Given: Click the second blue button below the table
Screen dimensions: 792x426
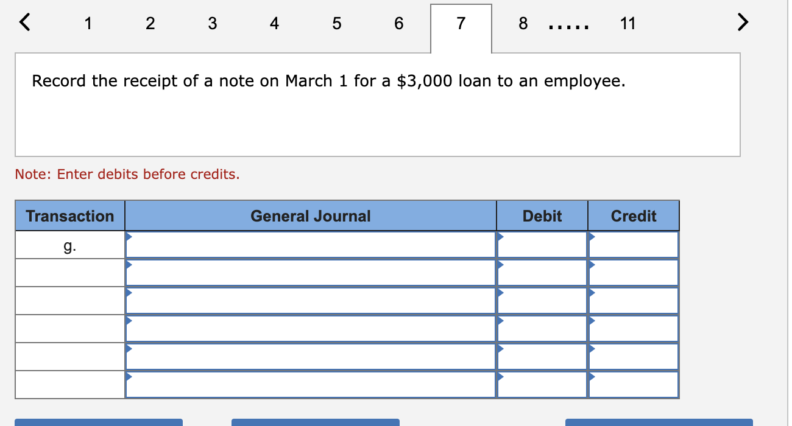Looking at the screenshot, I should [316, 423].
